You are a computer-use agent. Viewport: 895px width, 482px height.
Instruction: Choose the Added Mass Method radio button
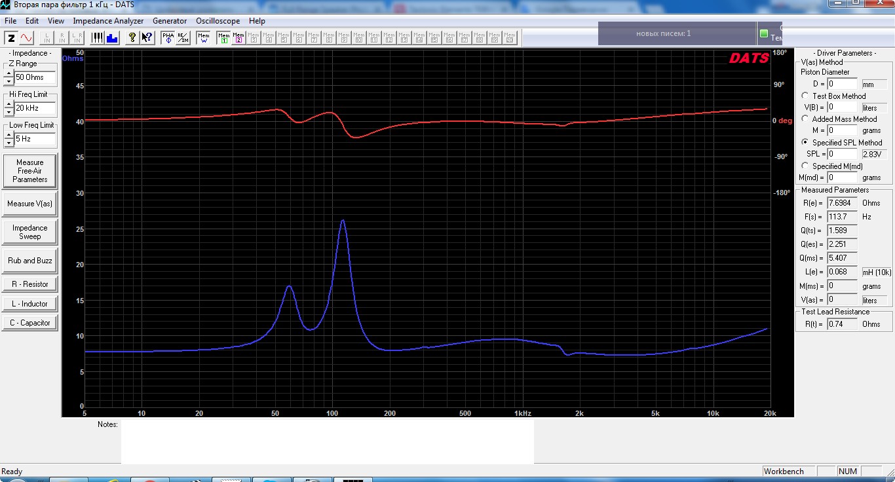click(x=805, y=119)
